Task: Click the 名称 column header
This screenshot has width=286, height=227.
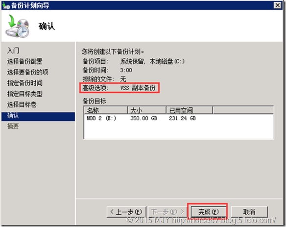Action: (106, 110)
